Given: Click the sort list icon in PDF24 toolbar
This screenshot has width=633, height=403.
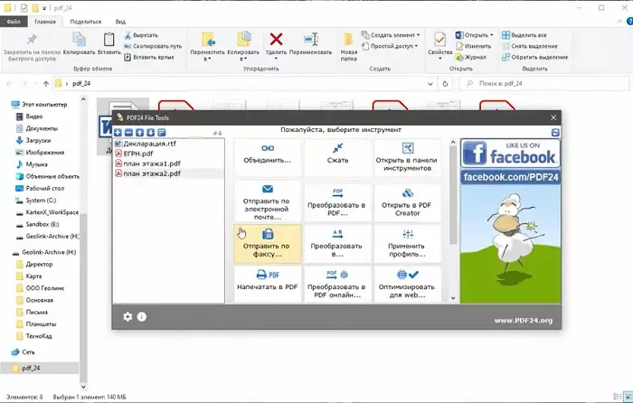Looking at the screenshot, I should pyautogui.click(x=162, y=132).
